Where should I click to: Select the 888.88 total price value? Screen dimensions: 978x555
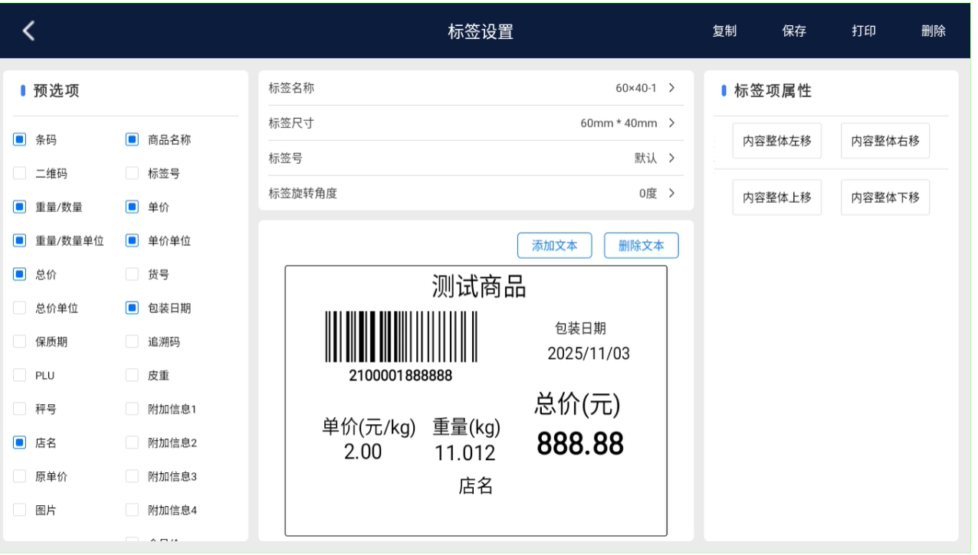[x=580, y=444]
